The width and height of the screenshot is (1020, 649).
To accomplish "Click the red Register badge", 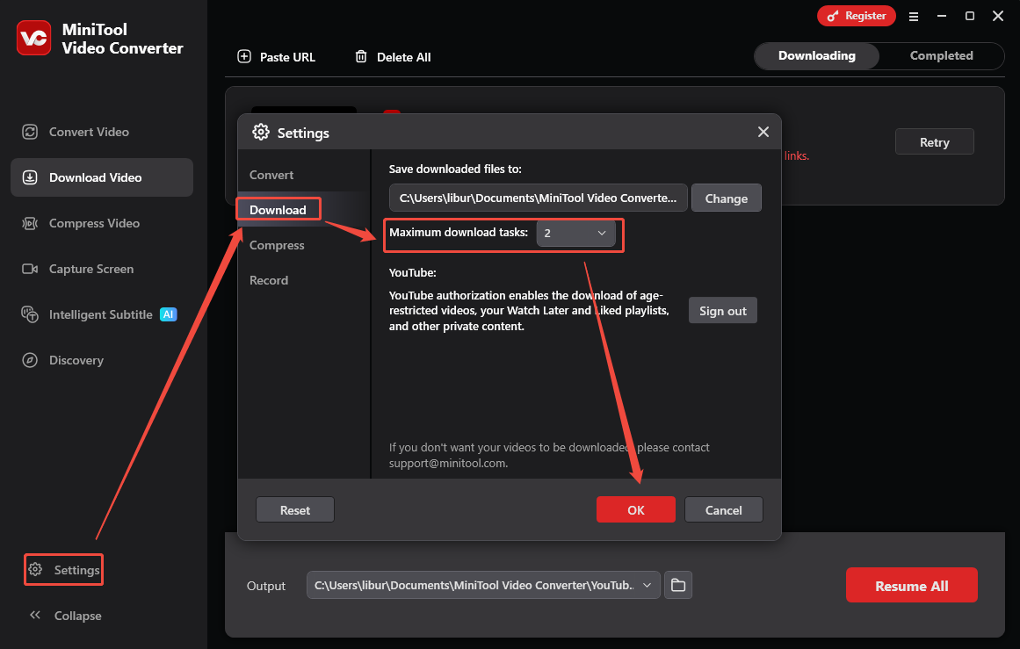I will [x=857, y=16].
